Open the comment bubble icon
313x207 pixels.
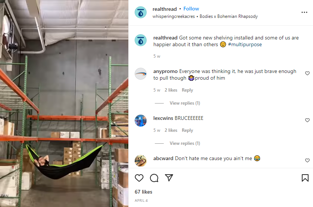(154, 178)
